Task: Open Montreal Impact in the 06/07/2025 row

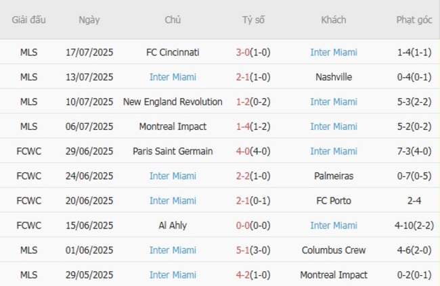Action: click(173, 126)
